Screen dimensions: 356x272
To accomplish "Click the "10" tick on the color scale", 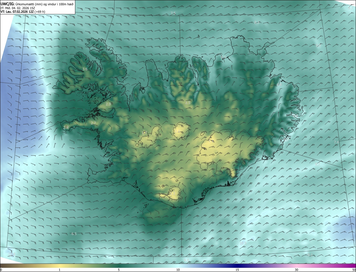I will (x=178, y=270).
